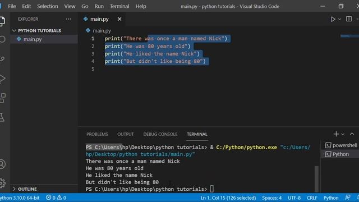
Task: Open Source Control view
Action: (2, 59)
